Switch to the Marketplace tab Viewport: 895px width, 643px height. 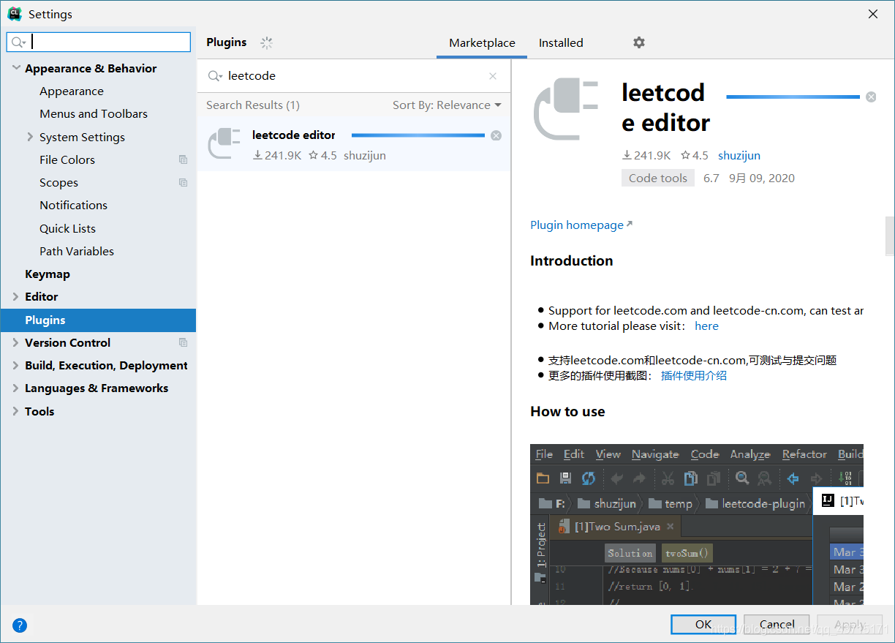point(482,43)
